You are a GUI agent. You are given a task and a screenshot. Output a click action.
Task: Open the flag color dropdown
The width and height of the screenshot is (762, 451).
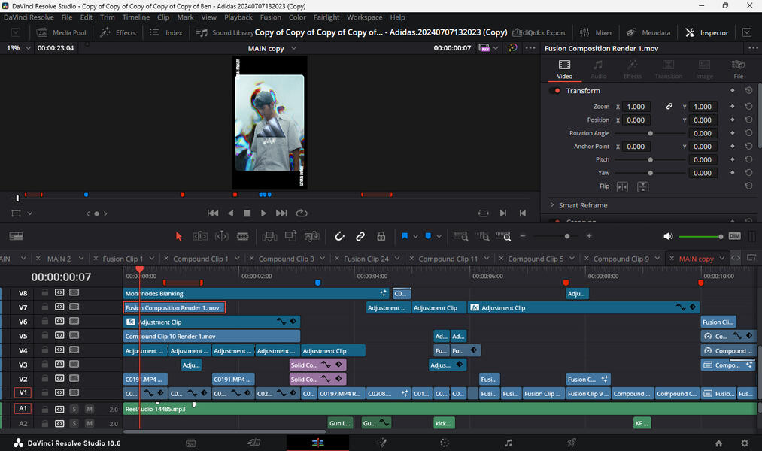pyautogui.click(x=415, y=235)
